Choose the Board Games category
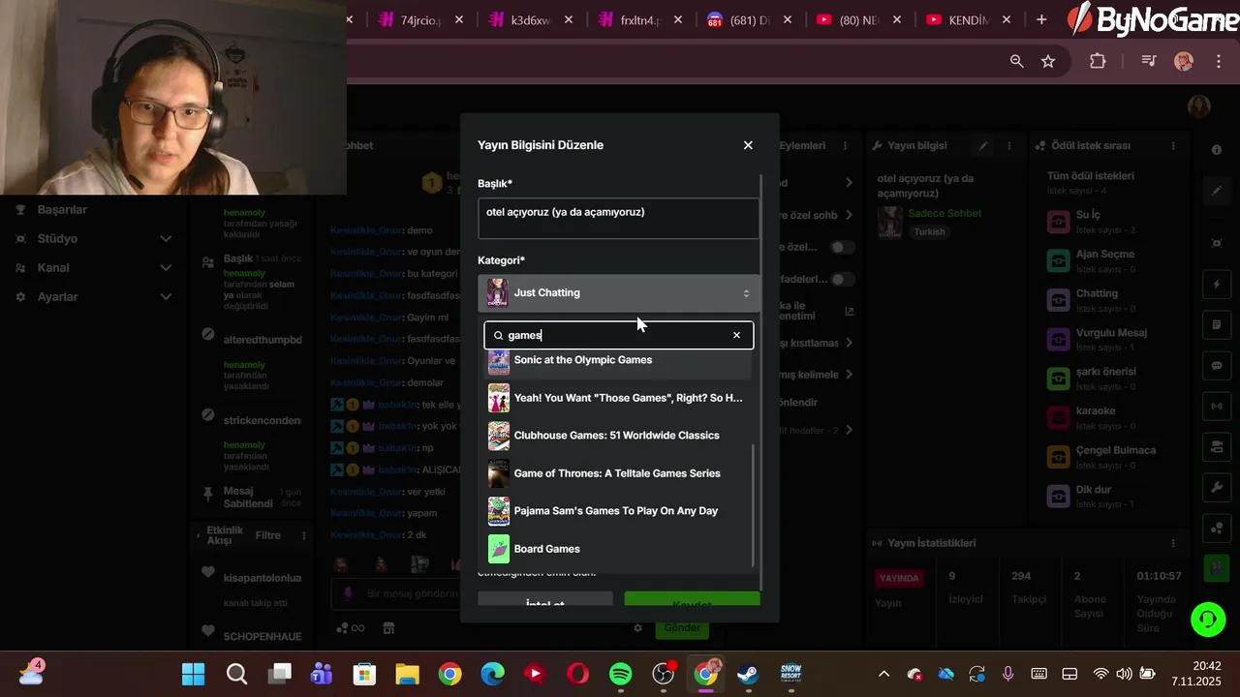Viewport: 1240px width, 697px height. pyautogui.click(x=618, y=549)
